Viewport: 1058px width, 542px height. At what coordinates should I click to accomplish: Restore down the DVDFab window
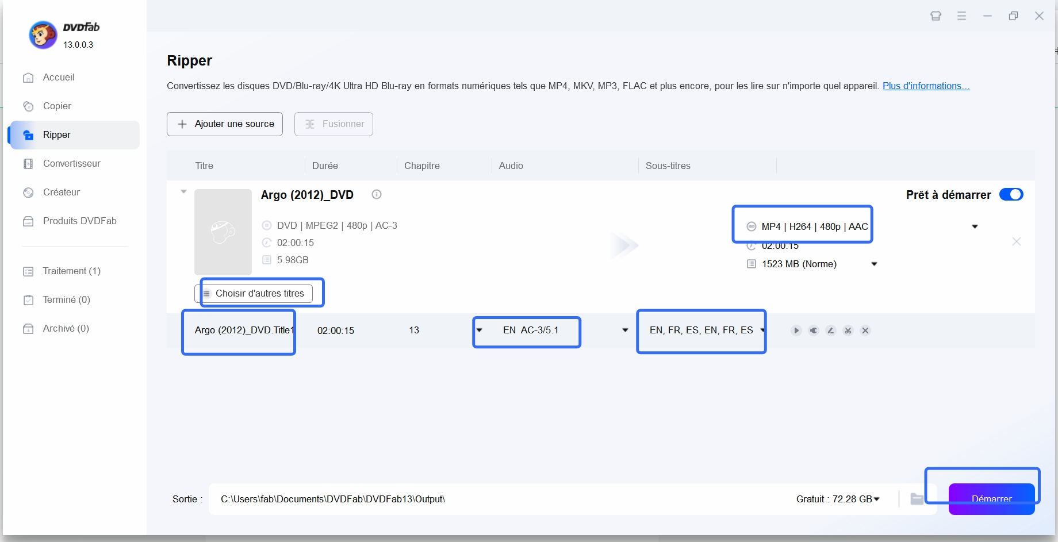coord(1013,16)
